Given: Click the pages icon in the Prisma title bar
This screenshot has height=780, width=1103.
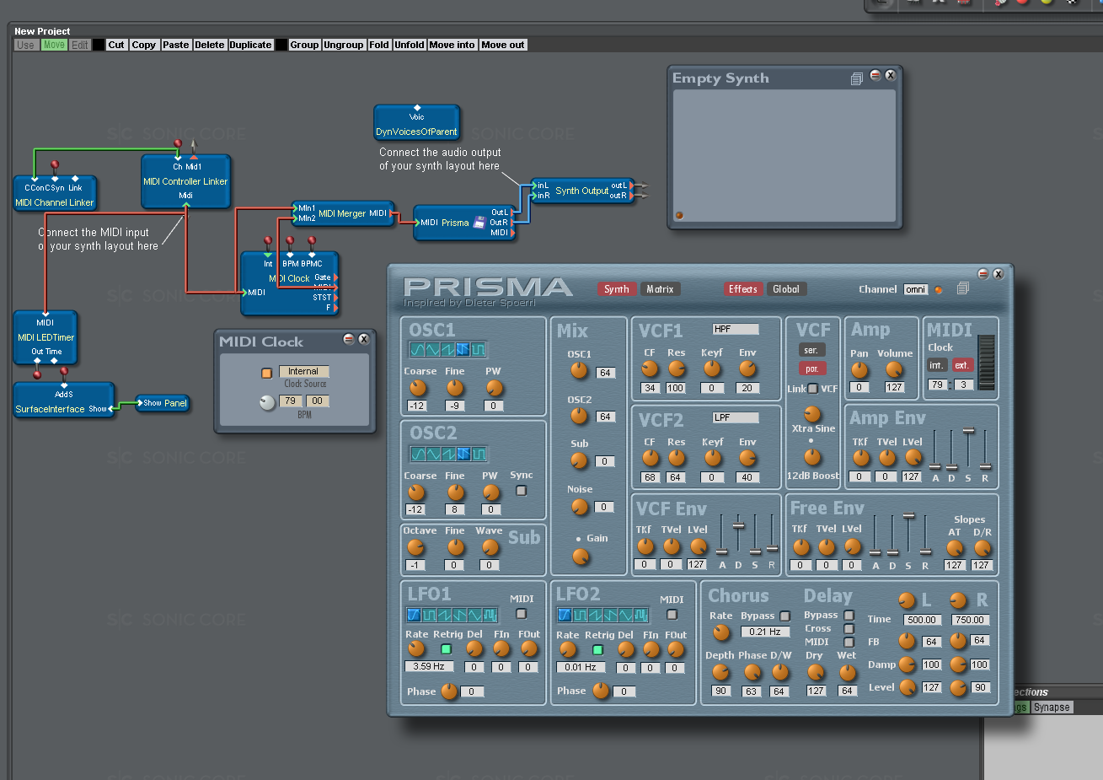Looking at the screenshot, I should [x=962, y=288].
